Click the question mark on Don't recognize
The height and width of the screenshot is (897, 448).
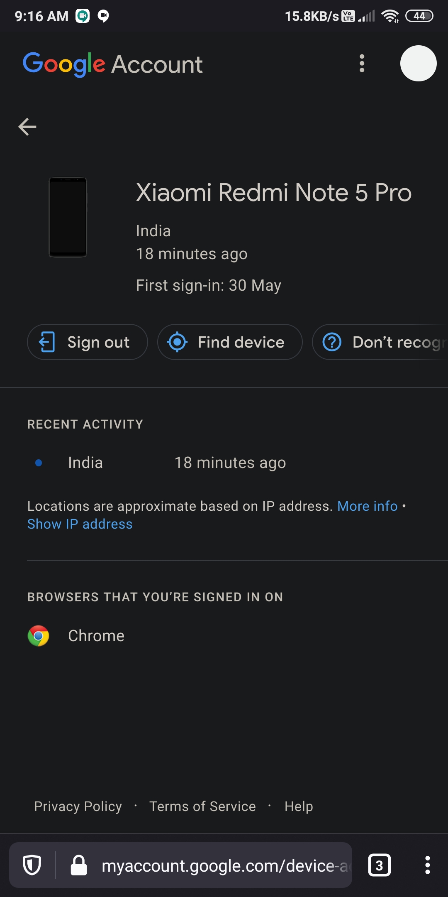click(x=332, y=342)
